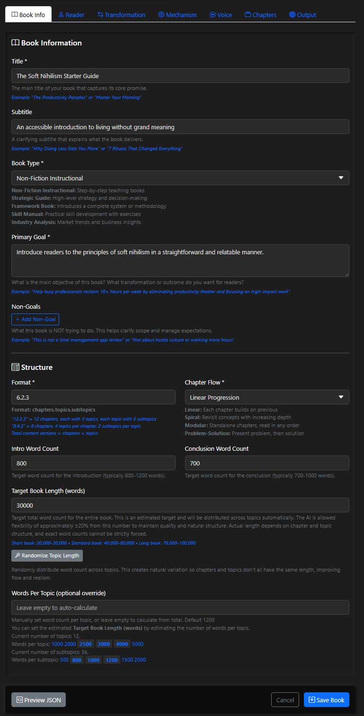Pick 1000 words per subtopic
The width and height of the screenshot is (364, 716).
(93, 660)
